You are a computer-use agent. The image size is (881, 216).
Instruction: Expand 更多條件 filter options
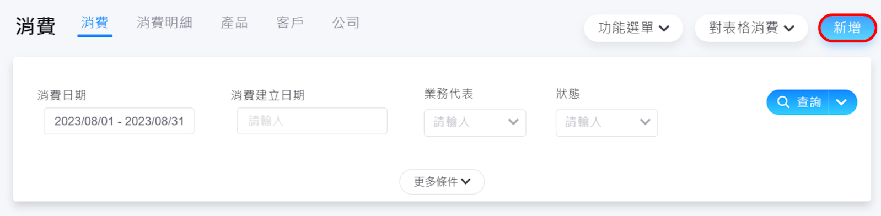(x=442, y=181)
